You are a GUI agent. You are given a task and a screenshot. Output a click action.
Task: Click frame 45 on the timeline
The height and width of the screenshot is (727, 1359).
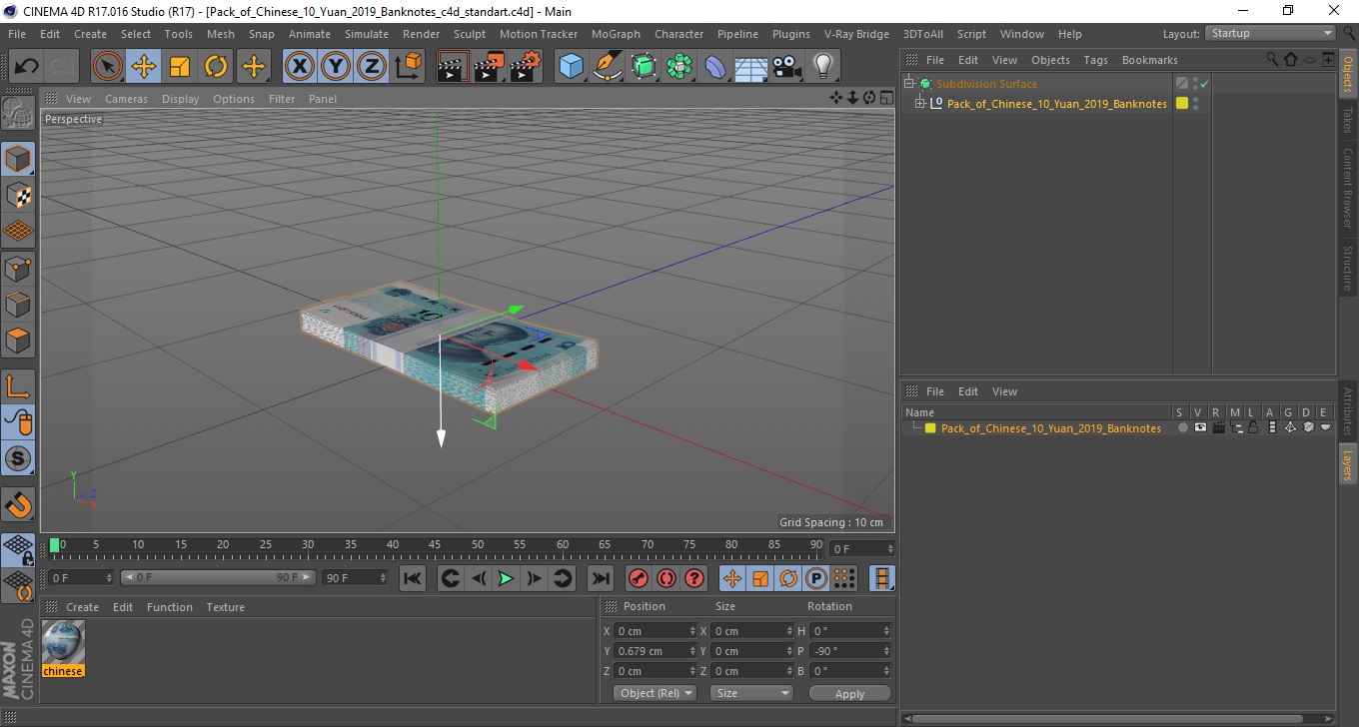(x=436, y=547)
